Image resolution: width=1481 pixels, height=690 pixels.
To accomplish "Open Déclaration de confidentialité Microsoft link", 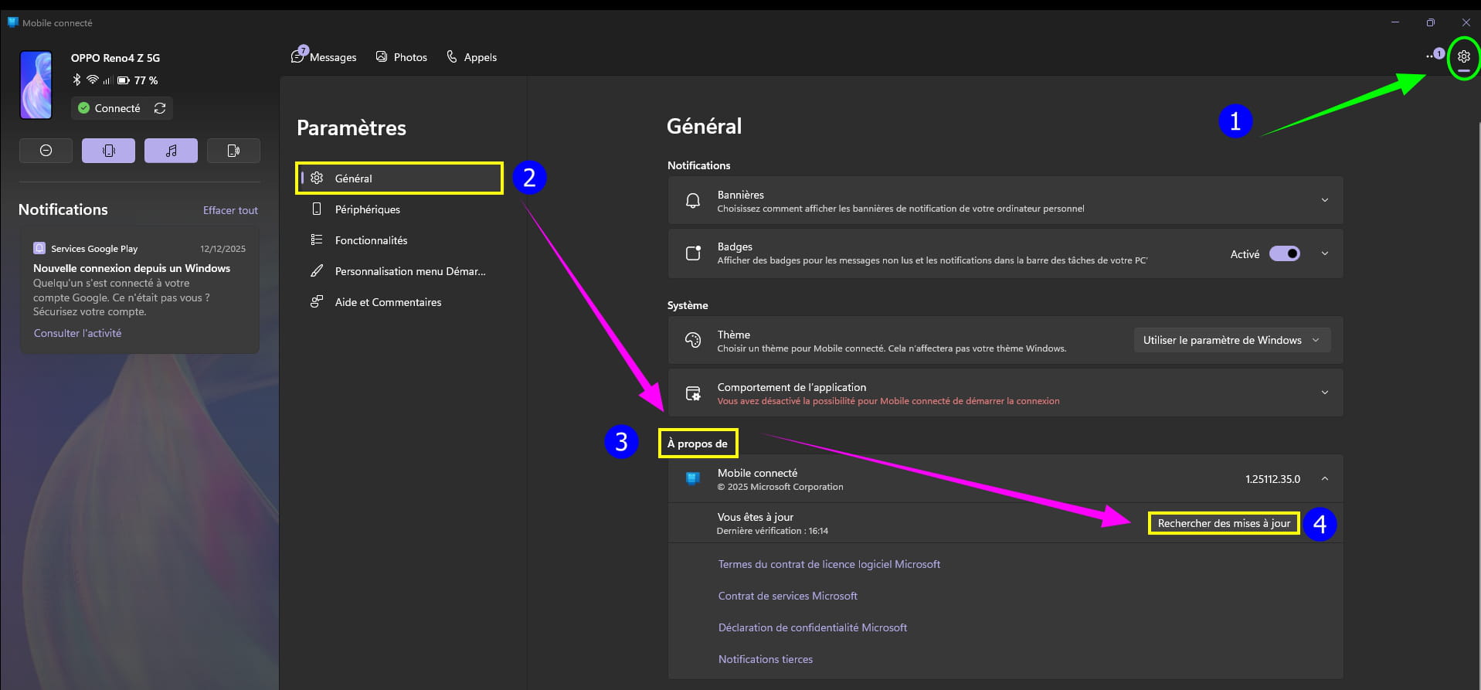I will tap(812, 627).
